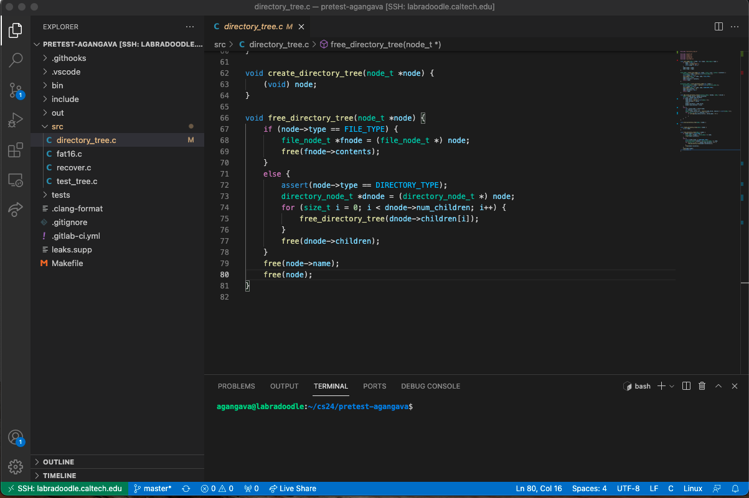
Task: Open the Manage settings gear
Action: (x=16, y=466)
